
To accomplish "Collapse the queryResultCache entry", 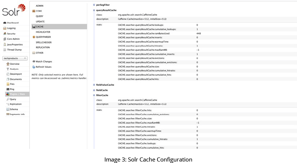I will pyautogui.click(x=94, y=10).
